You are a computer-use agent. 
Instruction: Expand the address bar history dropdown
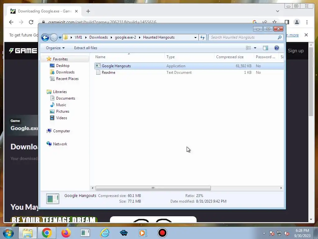195,37
